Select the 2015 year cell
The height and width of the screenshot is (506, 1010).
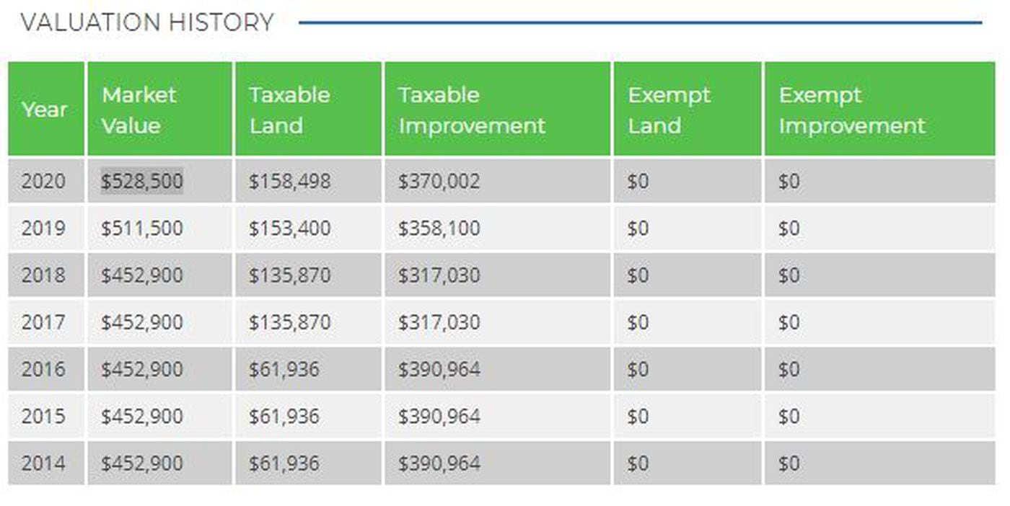(x=43, y=416)
